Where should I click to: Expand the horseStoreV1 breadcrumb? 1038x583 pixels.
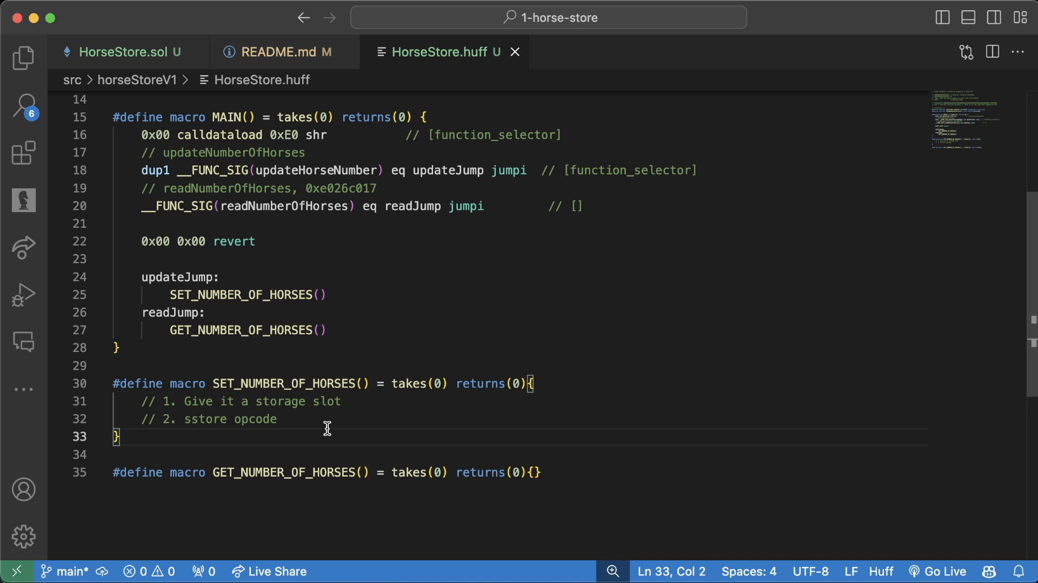click(136, 80)
